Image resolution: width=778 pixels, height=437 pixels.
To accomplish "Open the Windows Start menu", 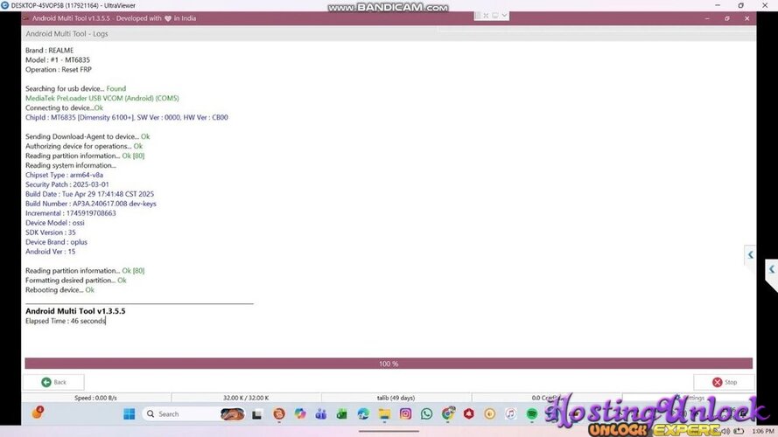I will point(129,413).
